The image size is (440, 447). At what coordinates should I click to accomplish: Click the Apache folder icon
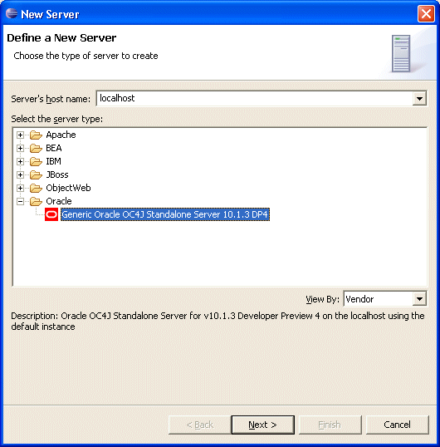click(x=36, y=135)
